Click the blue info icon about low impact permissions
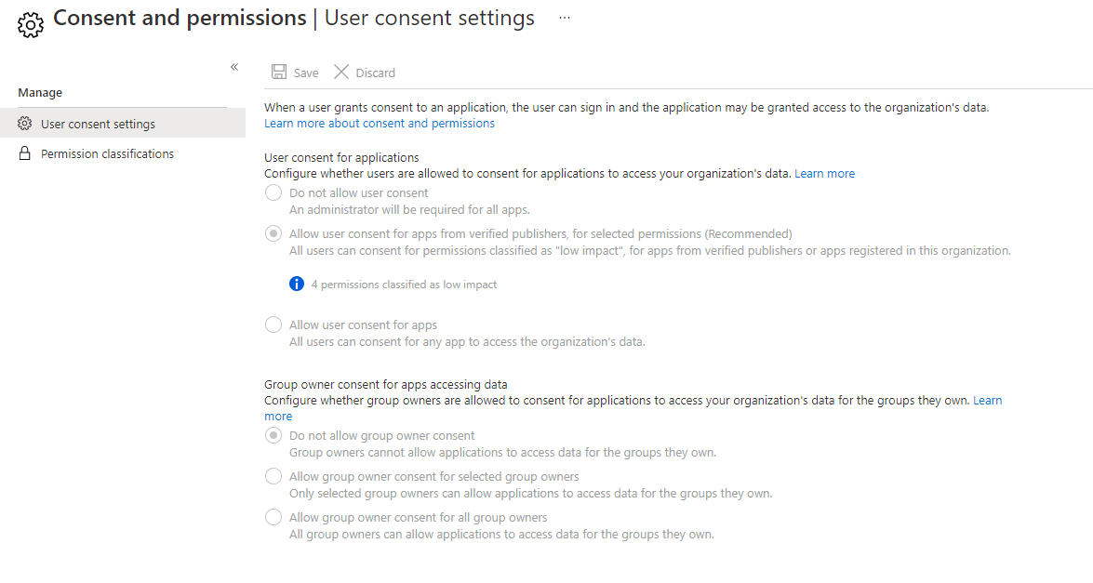Image resolution: width=1093 pixels, height=583 pixels. click(296, 283)
